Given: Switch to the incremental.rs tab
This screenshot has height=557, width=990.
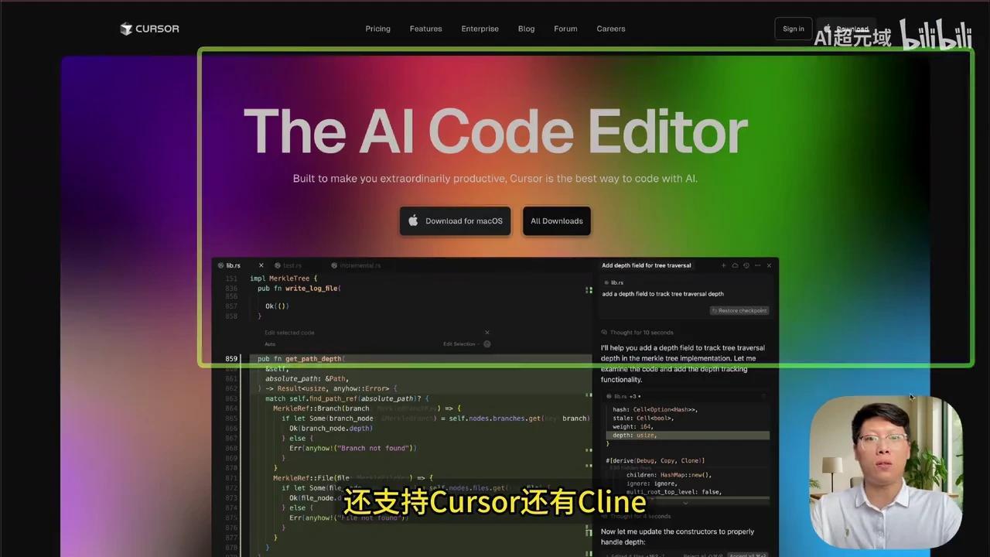Looking at the screenshot, I should point(359,265).
